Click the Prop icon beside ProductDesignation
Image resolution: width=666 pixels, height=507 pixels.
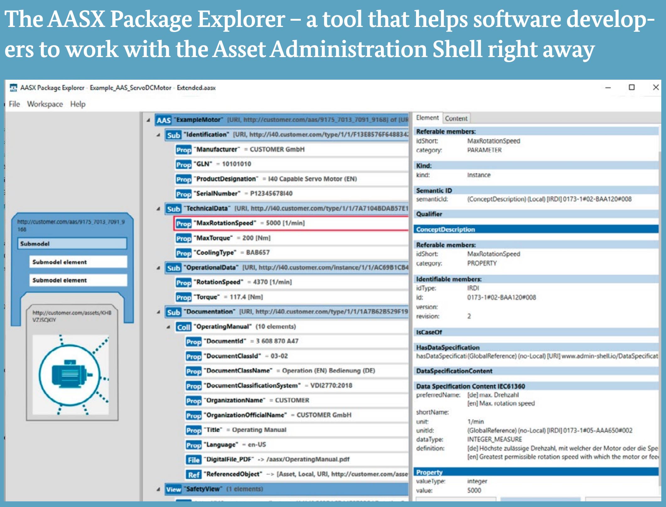tap(184, 179)
